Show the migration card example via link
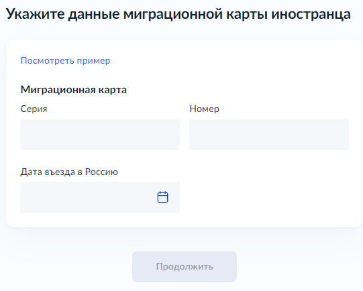This screenshot has width=363, height=291. pyautogui.click(x=66, y=61)
